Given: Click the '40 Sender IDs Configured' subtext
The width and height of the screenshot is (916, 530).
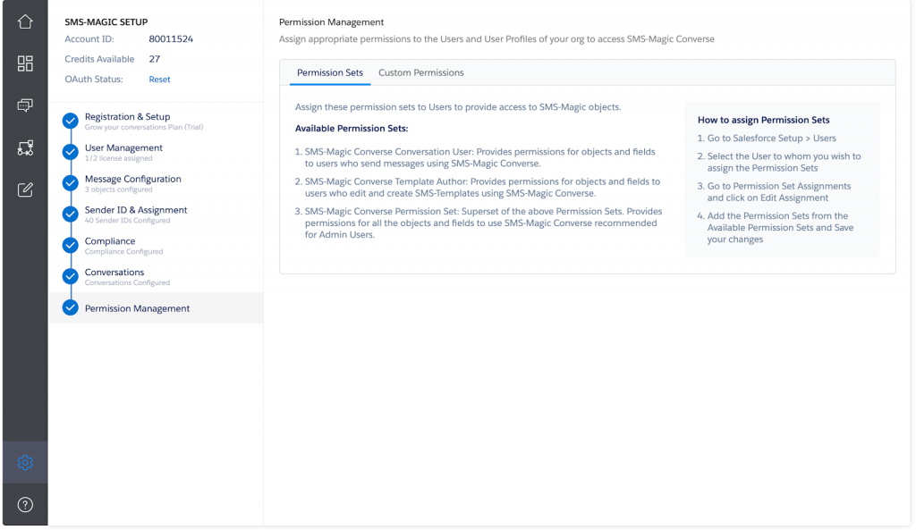Looking at the screenshot, I should click(127, 221).
